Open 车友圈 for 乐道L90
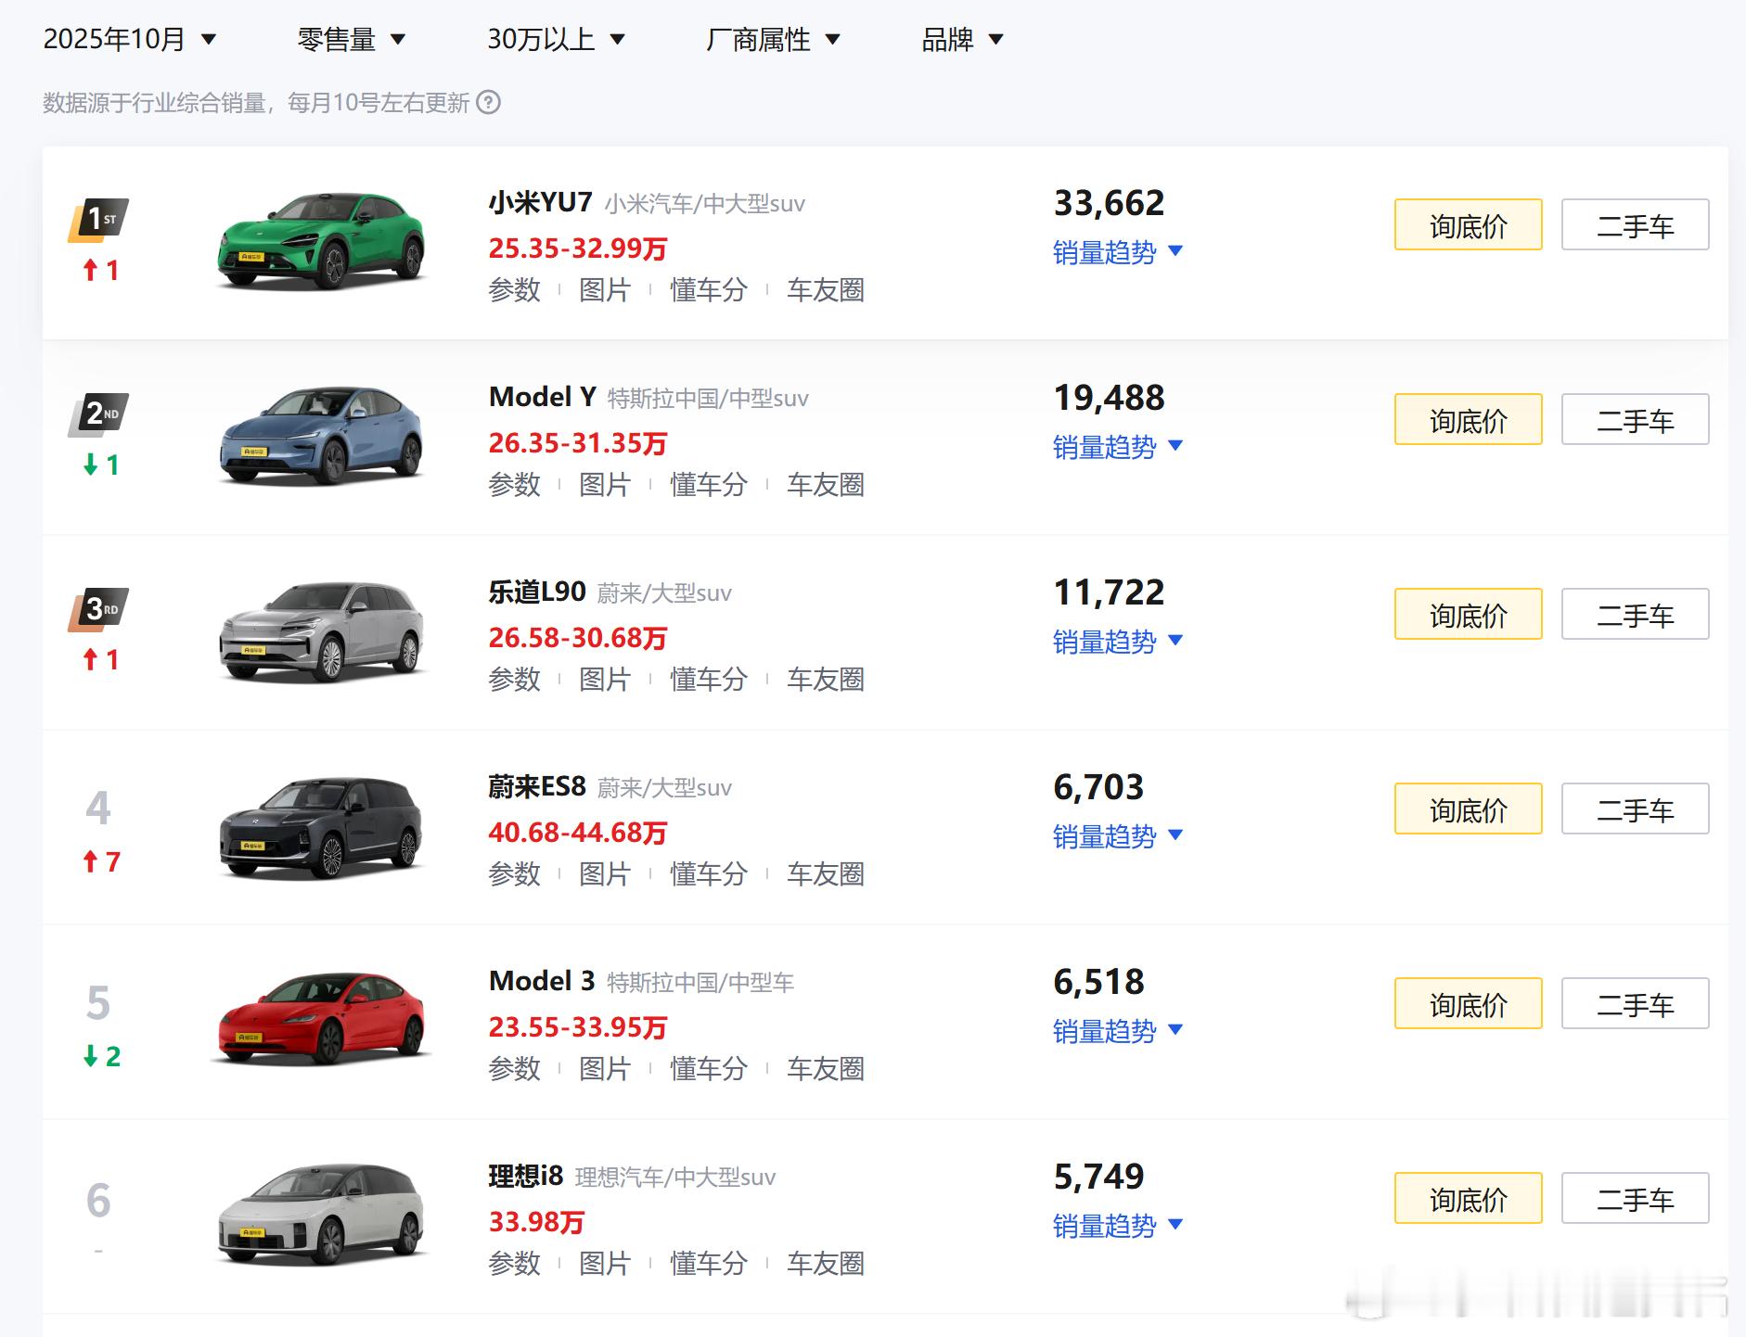Viewport: 1746px width, 1337px height. coord(826,680)
